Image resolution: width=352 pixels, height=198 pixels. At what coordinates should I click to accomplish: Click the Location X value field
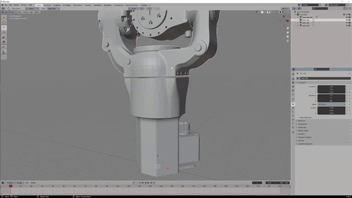click(x=331, y=86)
